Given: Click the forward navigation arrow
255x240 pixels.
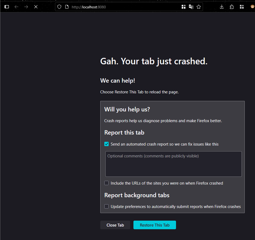Looking at the screenshot, I should click(x=26, y=7).
